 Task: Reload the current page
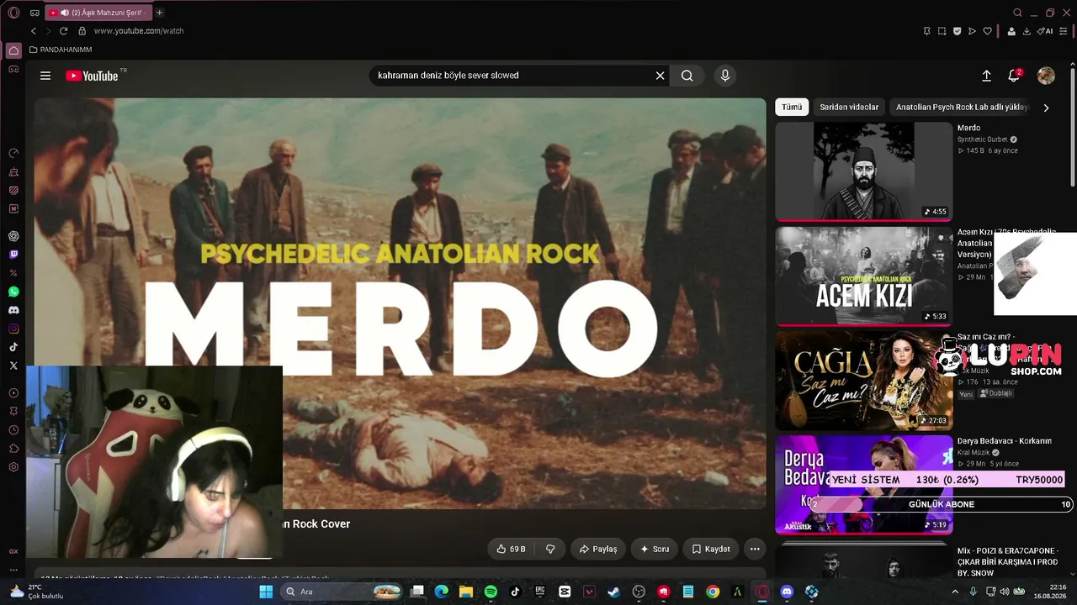click(63, 31)
